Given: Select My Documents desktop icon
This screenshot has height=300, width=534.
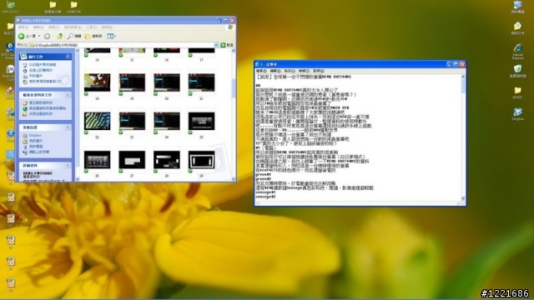Looking at the screenshot, I should (517, 28).
